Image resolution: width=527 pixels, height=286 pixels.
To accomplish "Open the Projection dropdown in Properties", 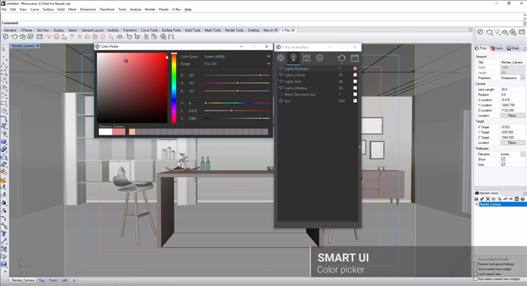I will (x=522, y=78).
